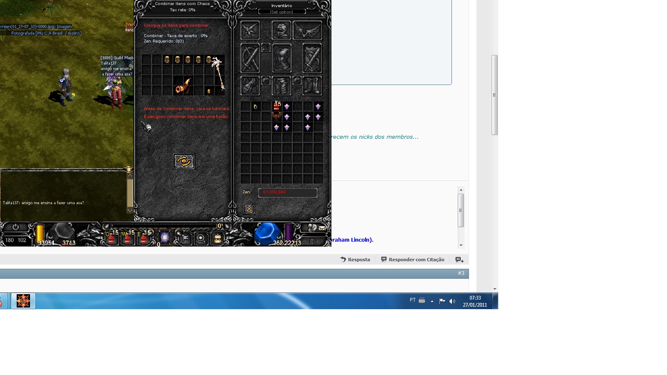Image resolution: width=667 pixels, height=375 pixels.
Task: Close the inventory with the X button
Action: [249, 209]
